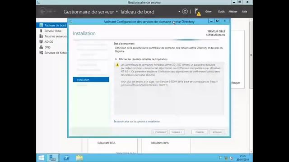Click the Suivant button in the wizard

[x=177, y=132]
